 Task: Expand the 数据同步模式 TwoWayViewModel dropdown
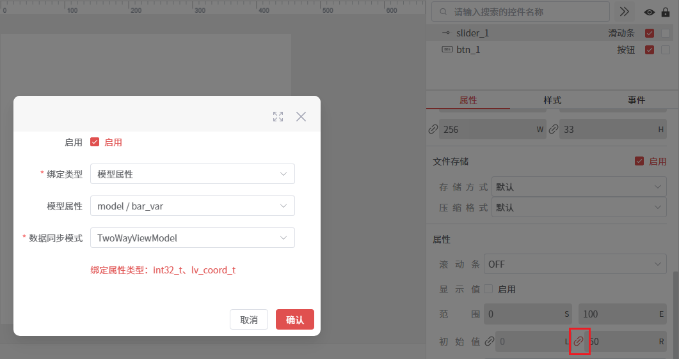(x=192, y=238)
